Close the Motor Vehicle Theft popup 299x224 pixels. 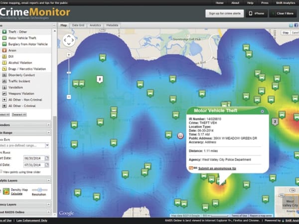[263, 111]
